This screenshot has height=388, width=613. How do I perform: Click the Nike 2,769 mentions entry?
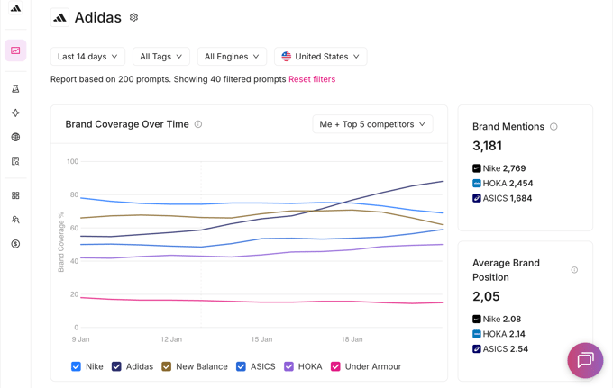[499, 168]
